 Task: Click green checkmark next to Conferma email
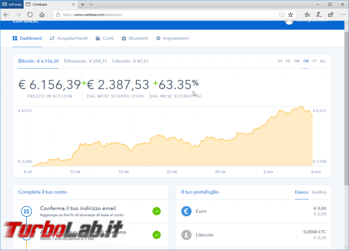pyautogui.click(x=157, y=211)
